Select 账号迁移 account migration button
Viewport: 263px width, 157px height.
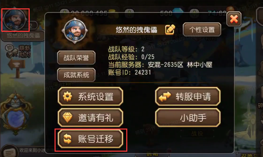(90, 139)
